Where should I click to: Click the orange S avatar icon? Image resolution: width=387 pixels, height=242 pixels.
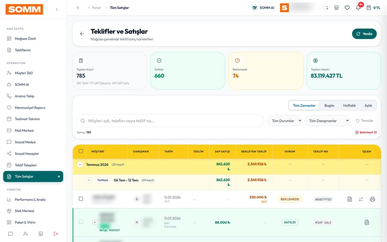(284, 8)
